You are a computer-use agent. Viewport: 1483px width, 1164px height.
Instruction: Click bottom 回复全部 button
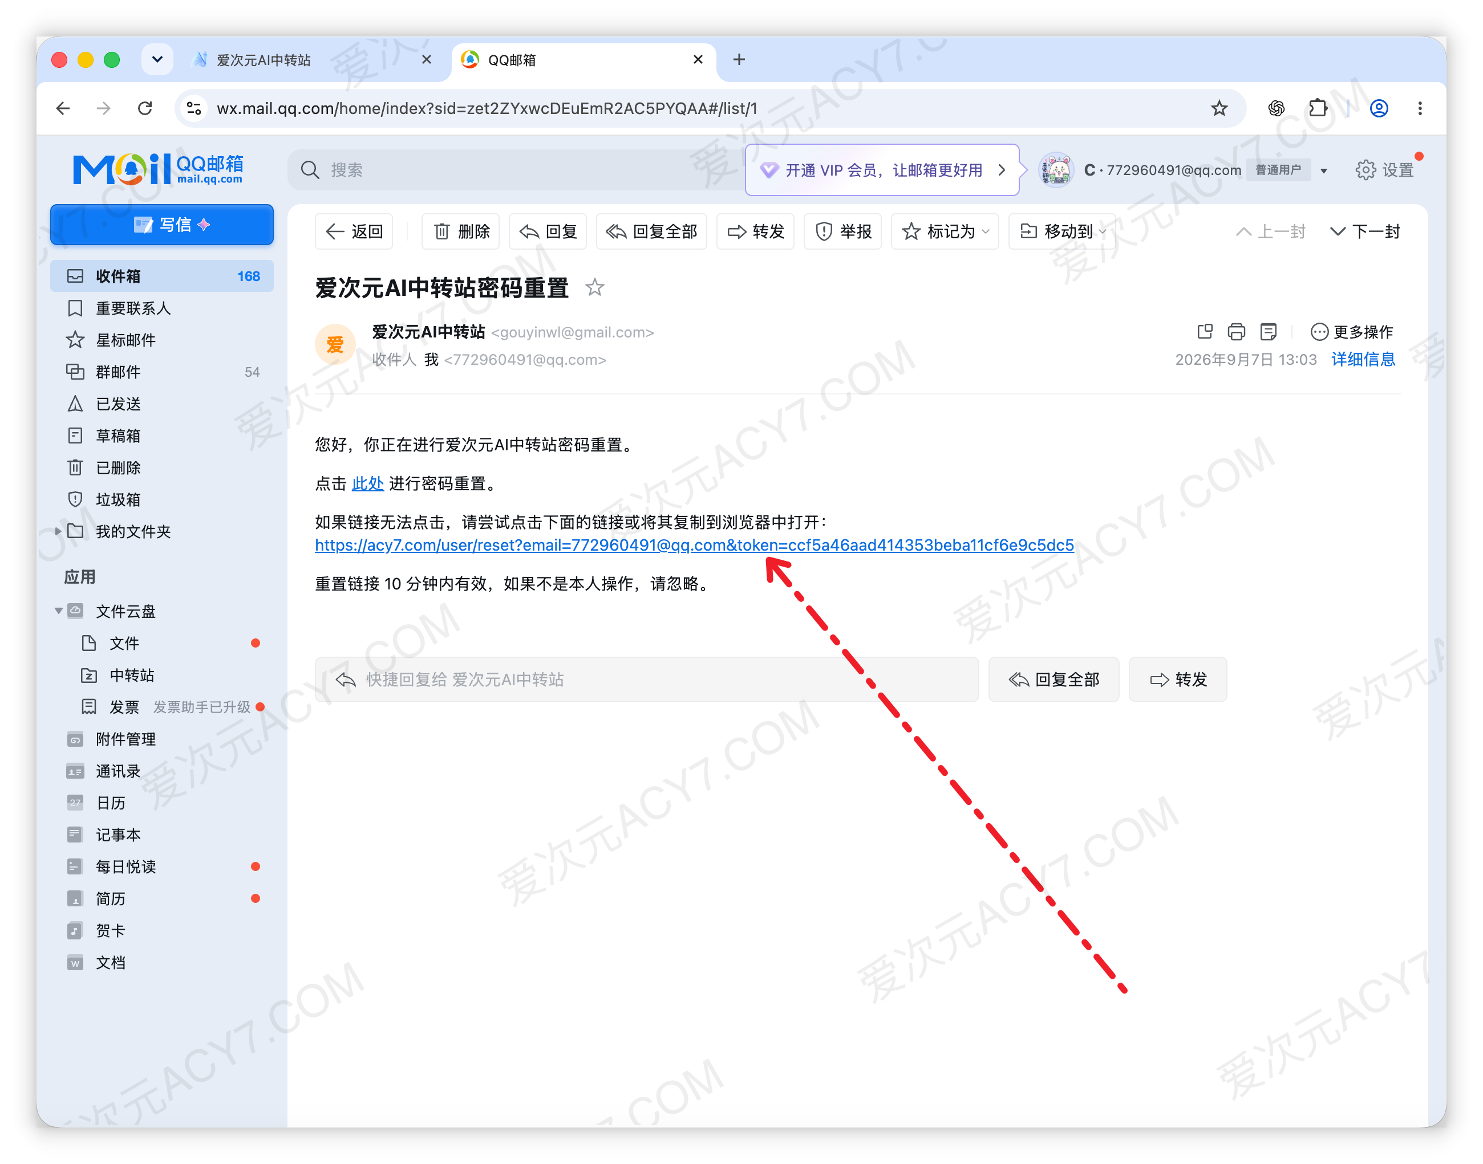click(x=1054, y=679)
